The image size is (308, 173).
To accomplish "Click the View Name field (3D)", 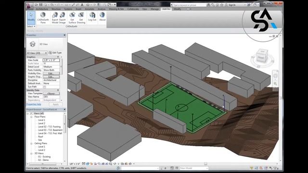I will 51,97.
